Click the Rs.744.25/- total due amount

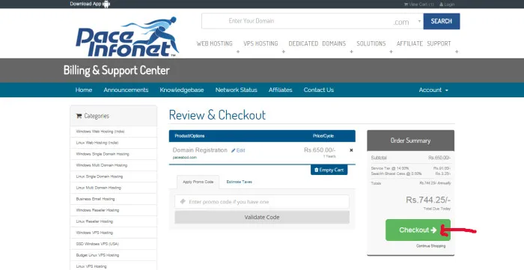tap(428, 200)
